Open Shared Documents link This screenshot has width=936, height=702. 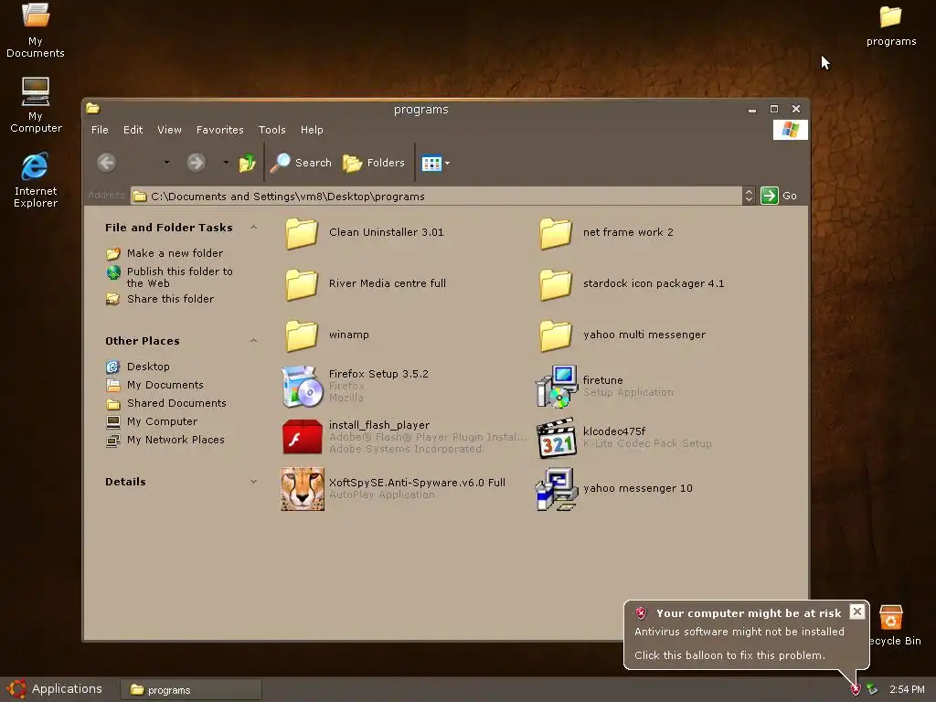click(x=166, y=403)
